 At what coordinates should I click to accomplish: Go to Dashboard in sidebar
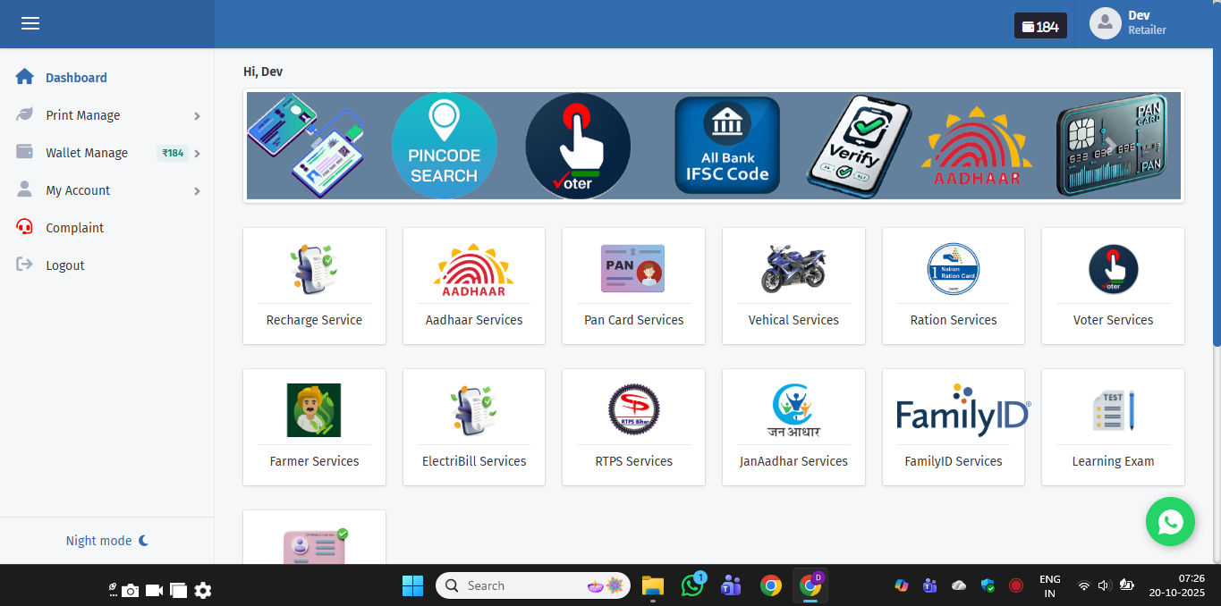click(76, 78)
